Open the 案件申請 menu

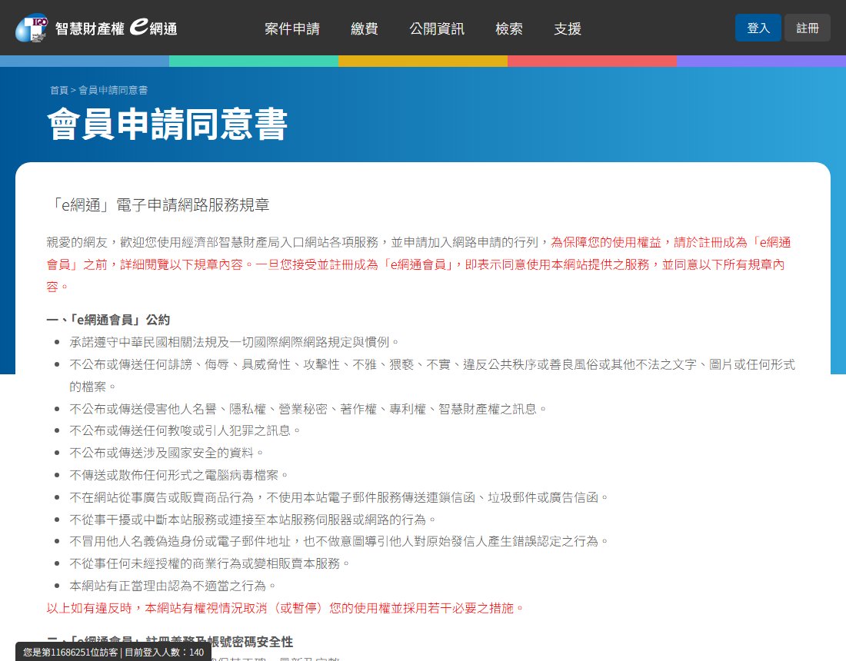pyautogui.click(x=292, y=28)
